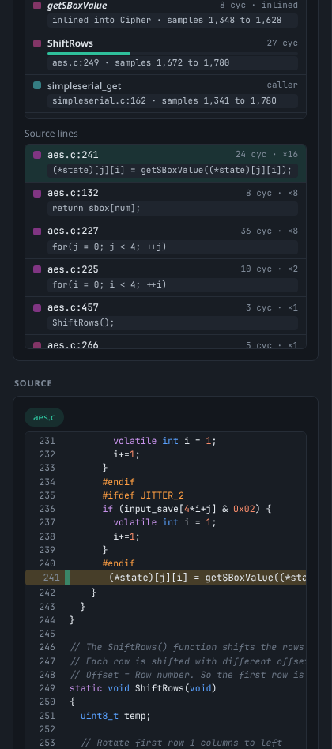Click the aes.c:249 samples detail box

(172, 63)
